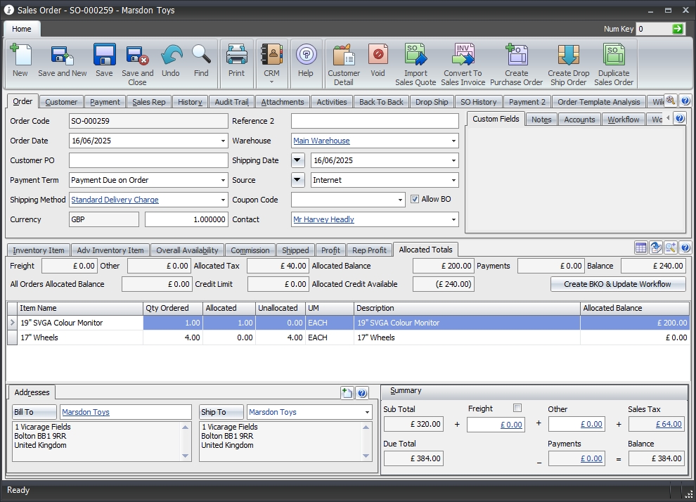Viewport: 696px width, 502px height.
Task: Switch to the Audit Trail tab
Action: point(231,102)
